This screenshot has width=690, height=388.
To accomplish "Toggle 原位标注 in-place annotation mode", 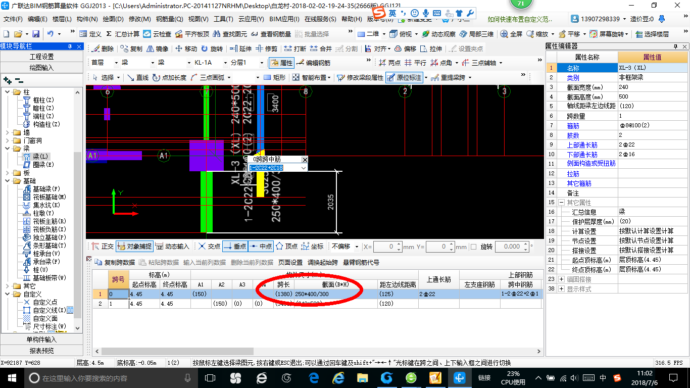I will pyautogui.click(x=404, y=77).
